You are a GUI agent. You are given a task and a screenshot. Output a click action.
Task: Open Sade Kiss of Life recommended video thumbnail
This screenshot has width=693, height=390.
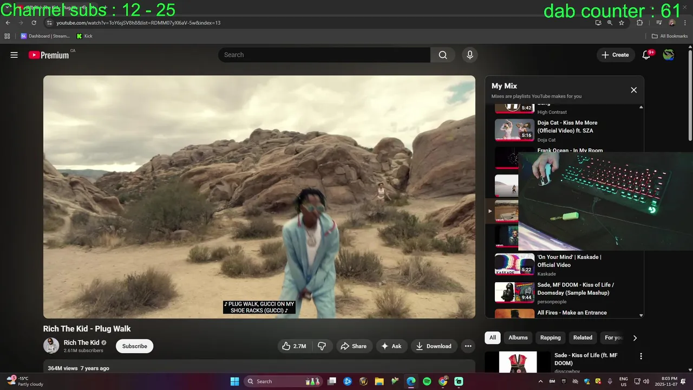click(518, 362)
